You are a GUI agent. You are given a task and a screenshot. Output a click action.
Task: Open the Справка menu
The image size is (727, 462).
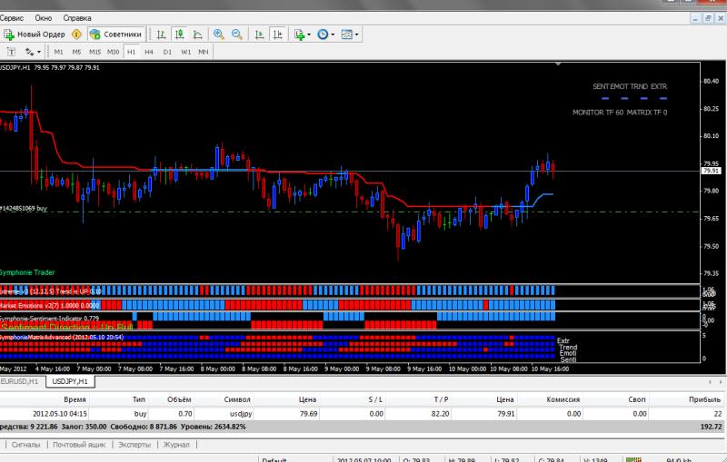point(77,18)
